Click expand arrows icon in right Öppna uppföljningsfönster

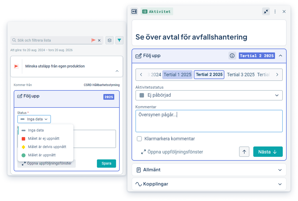click(x=143, y=152)
